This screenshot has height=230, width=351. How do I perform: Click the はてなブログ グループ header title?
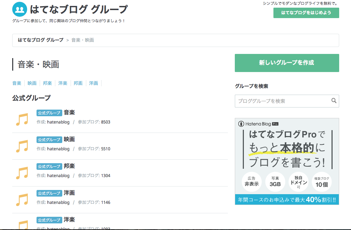pyautogui.click(x=79, y=9)
